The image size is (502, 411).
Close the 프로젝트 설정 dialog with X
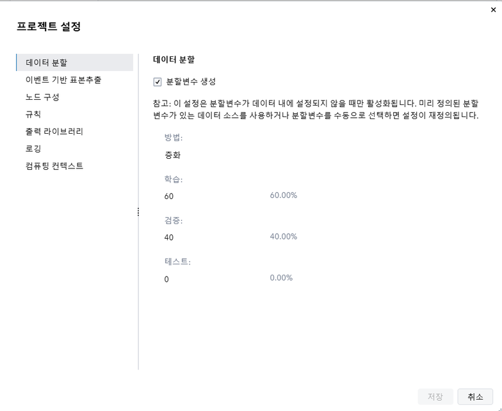point(492,8)
